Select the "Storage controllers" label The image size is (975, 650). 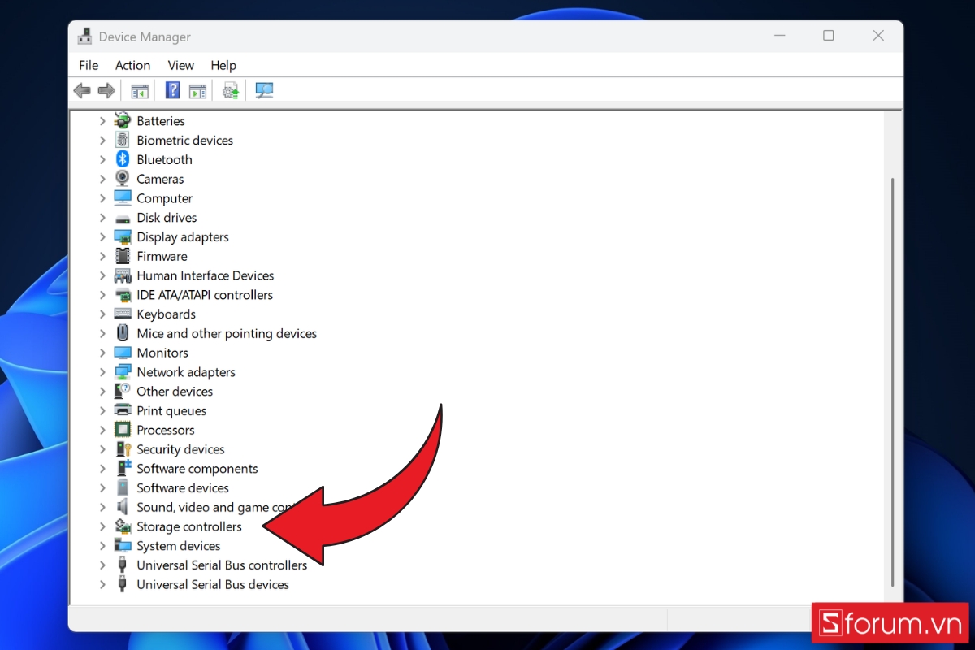pos(189,526)
